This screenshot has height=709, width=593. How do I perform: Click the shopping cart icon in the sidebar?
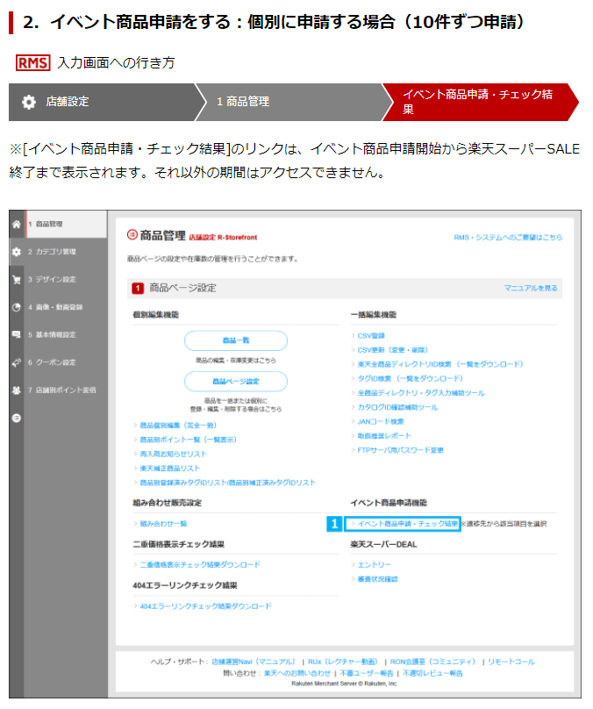17,279
